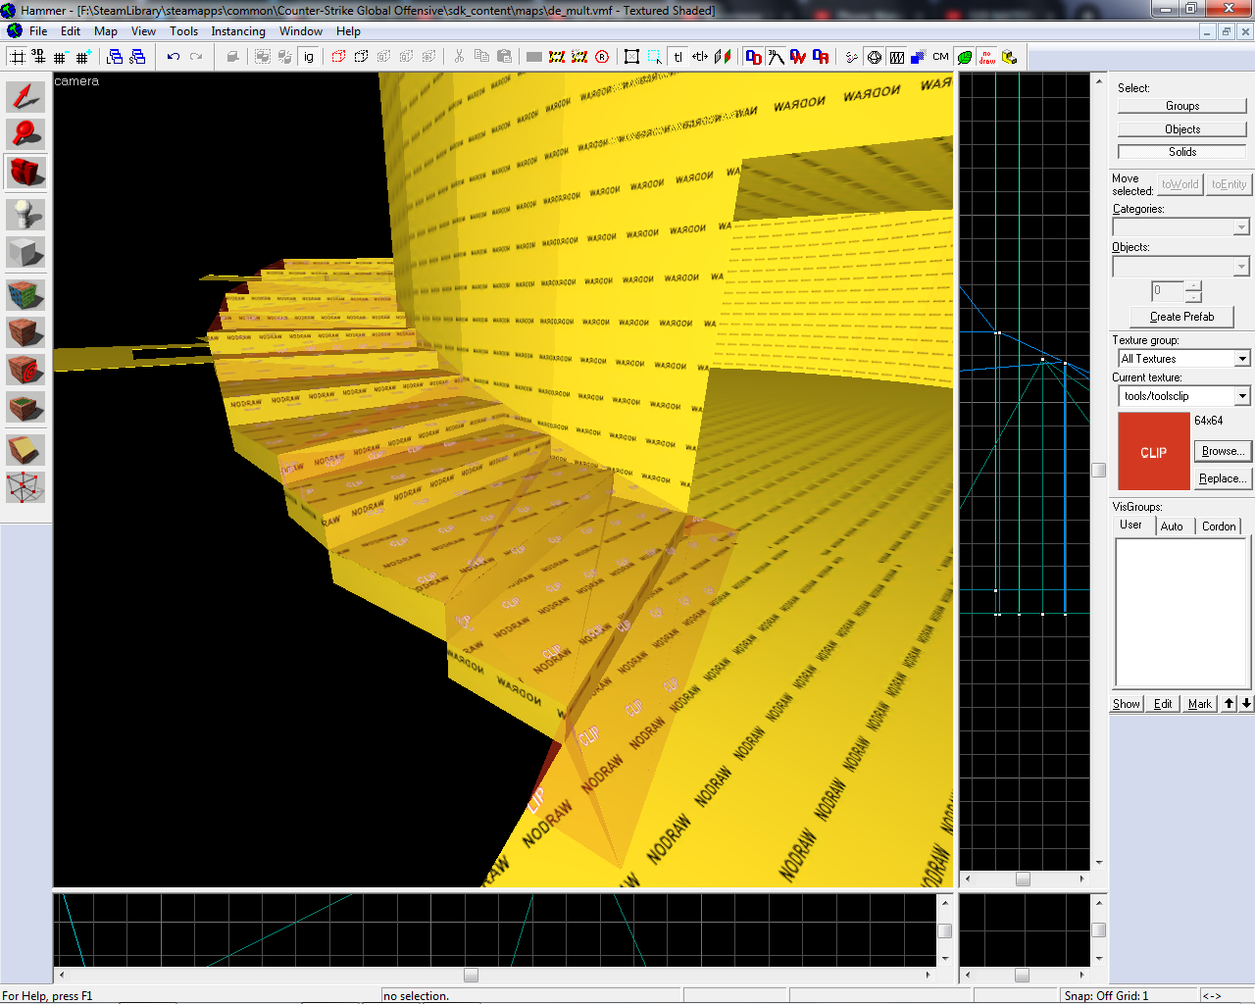Click the black dashed Hide Unselected icon

tap(361, 57)
